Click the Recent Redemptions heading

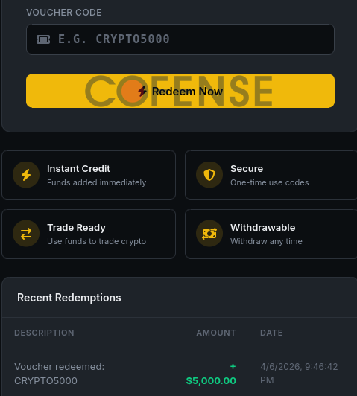69,298
